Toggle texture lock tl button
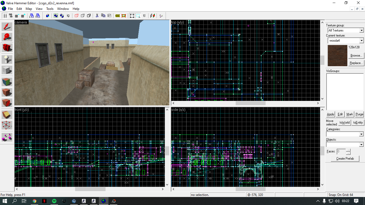 [x=144, y=15]
